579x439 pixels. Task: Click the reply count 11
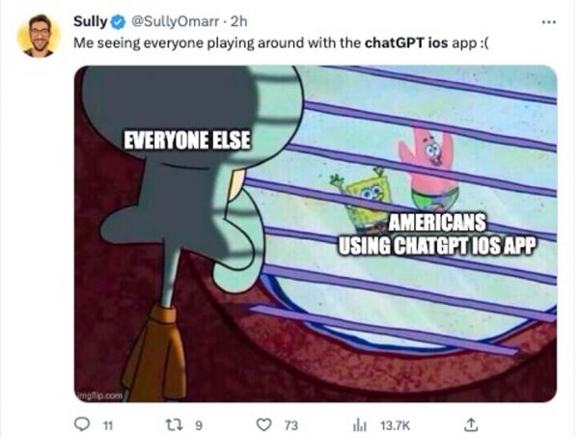point(107,425)
